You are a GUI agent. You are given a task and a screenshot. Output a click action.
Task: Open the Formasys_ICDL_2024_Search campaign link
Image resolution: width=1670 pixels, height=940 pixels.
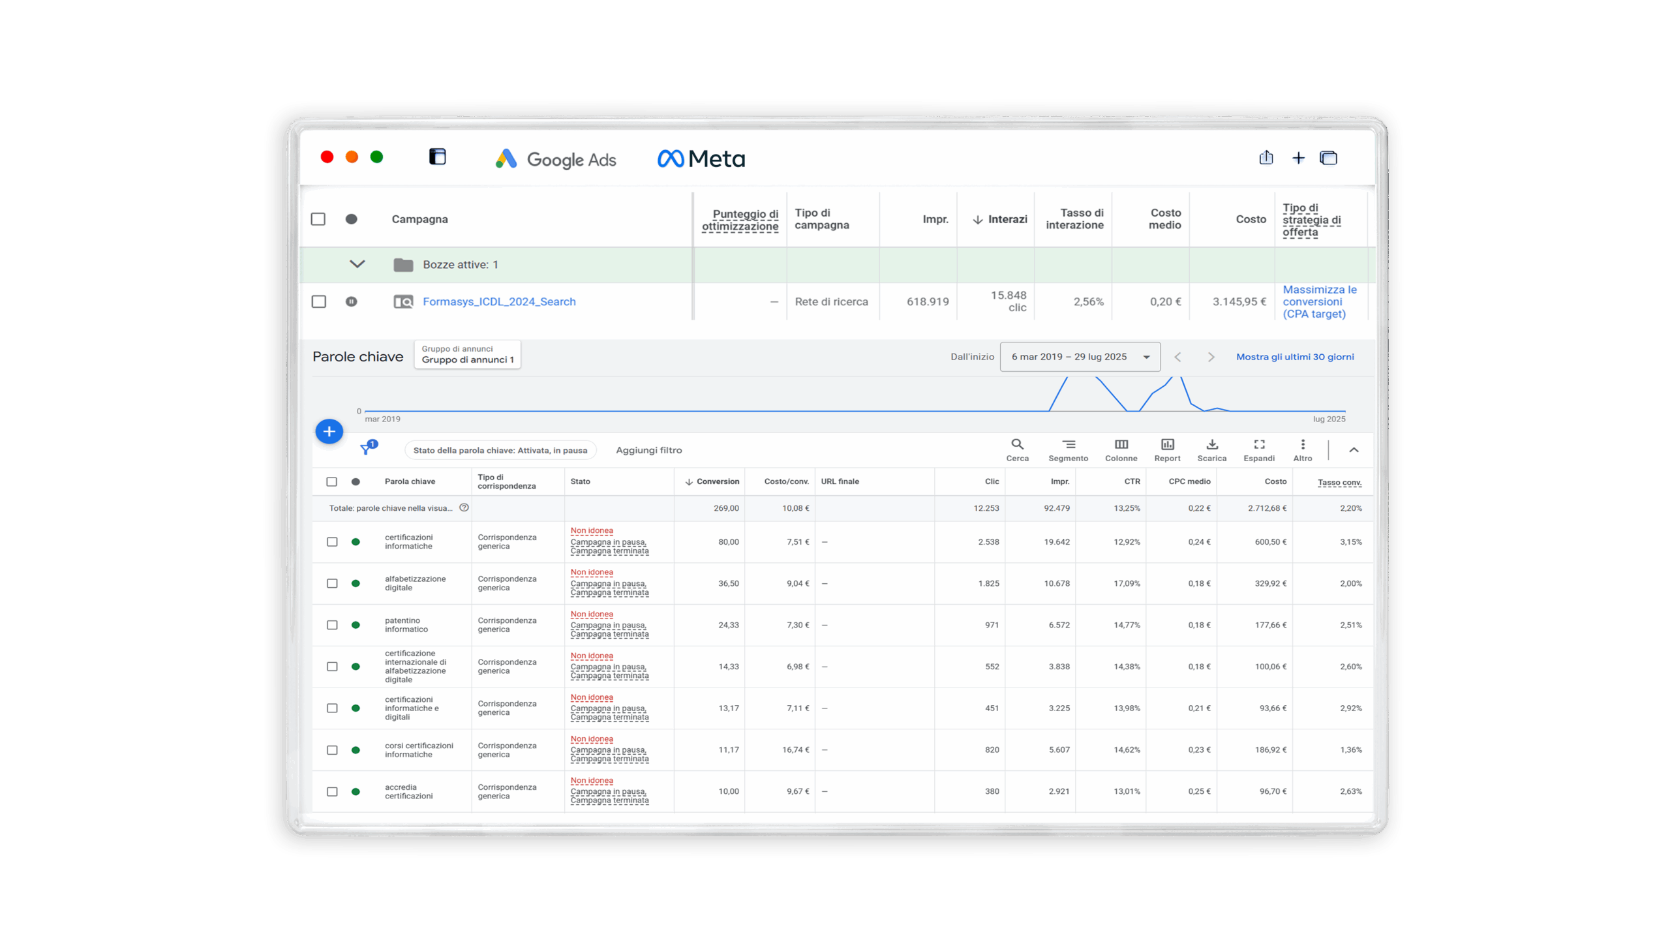[x=498, y=301]
